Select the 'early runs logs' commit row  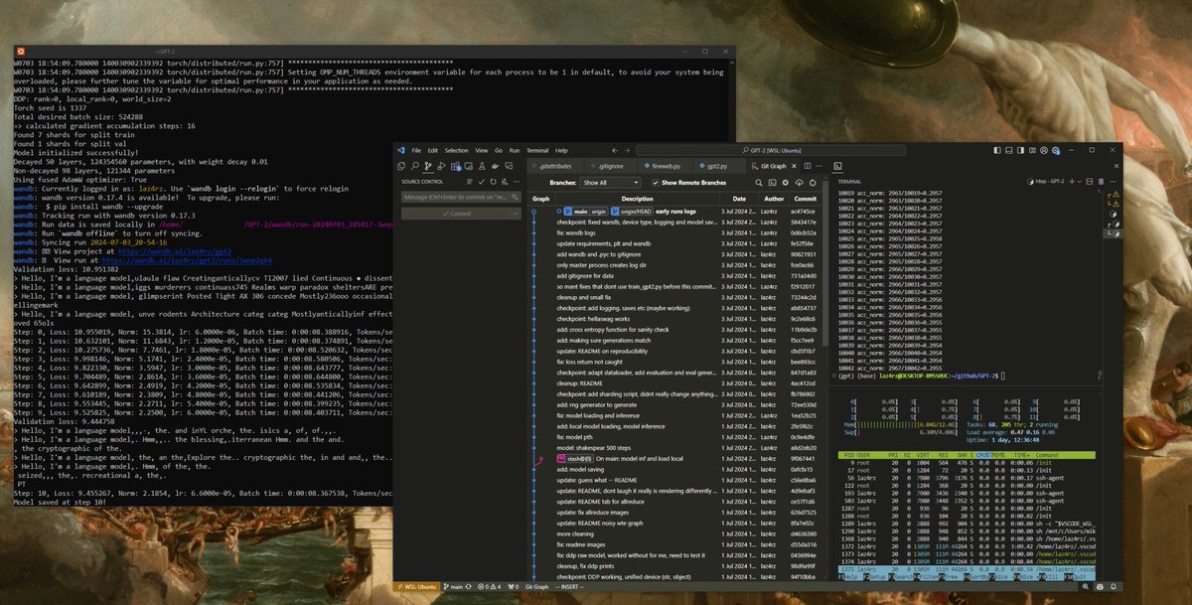674,212
